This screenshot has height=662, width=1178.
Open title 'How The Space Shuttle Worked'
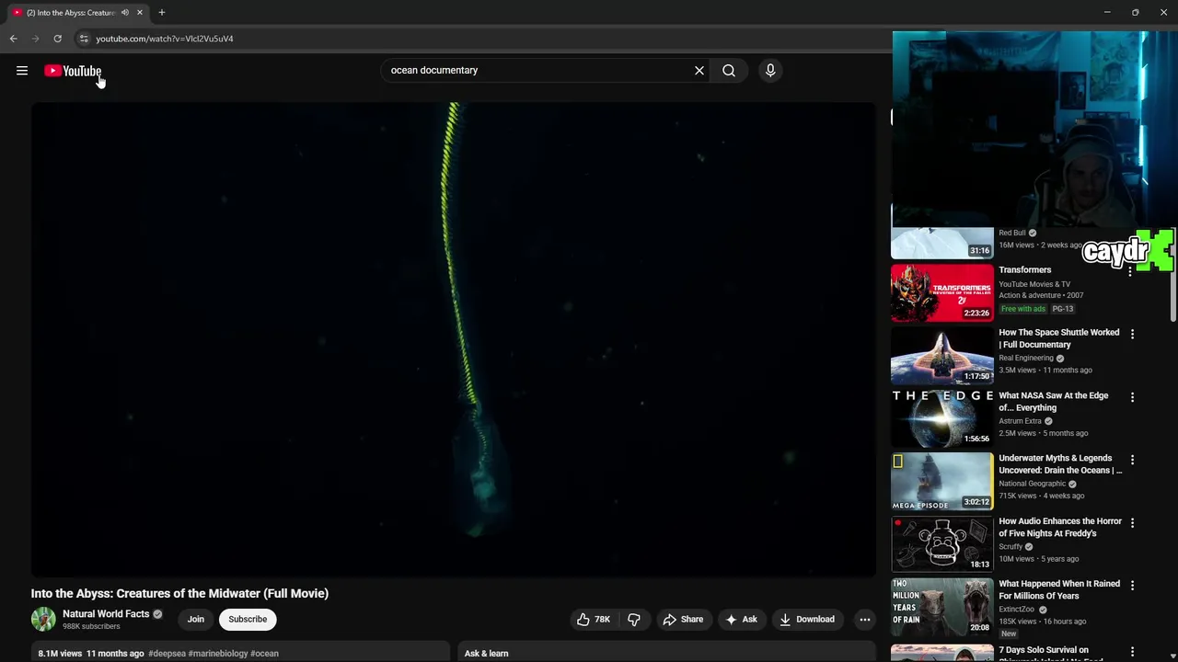(1059, 338)
